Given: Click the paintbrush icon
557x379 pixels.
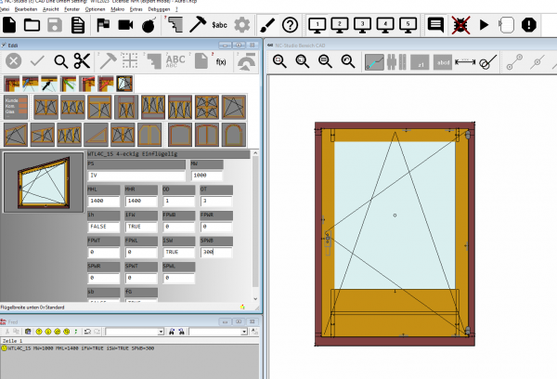Looking at the screenshot, I should tap(268, 26).
